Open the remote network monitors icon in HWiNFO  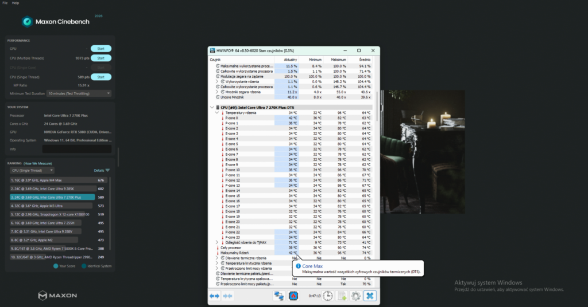(278, 296)
